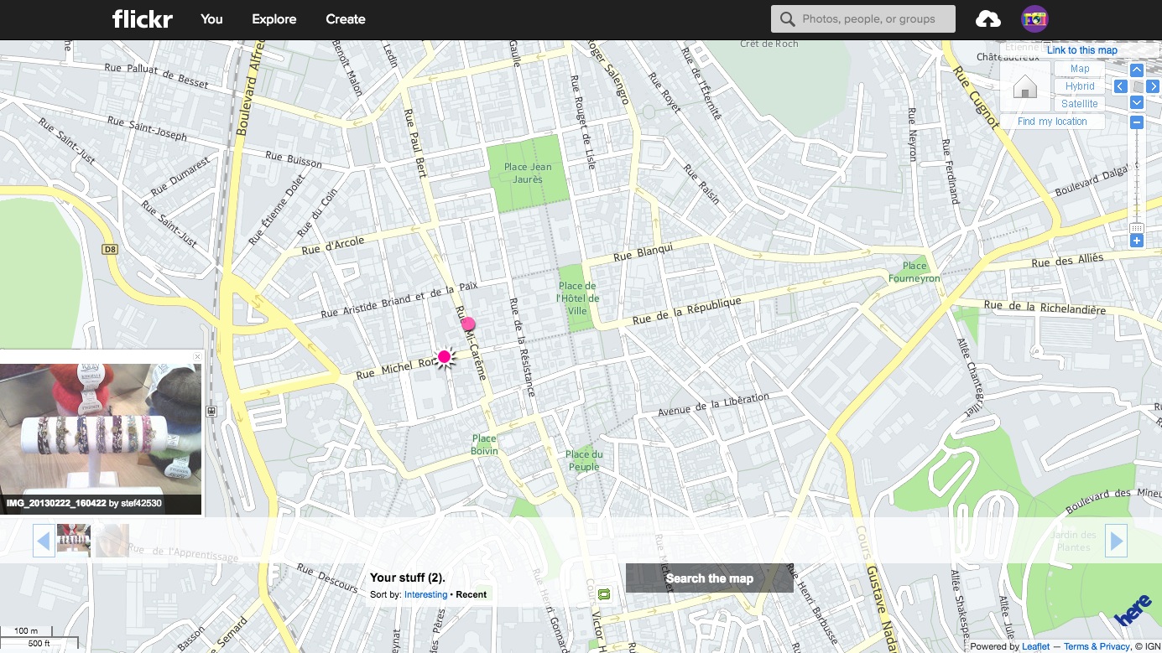
Task: Select the pink photo marker on Rue Michel Rondet
Action: click(x=444, y=356)
